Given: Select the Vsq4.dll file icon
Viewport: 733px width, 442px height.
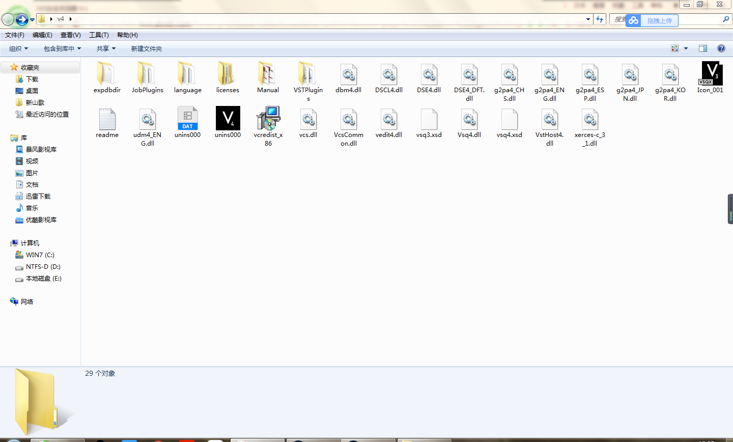Looking at the screenshot, I should pos(469,119).
